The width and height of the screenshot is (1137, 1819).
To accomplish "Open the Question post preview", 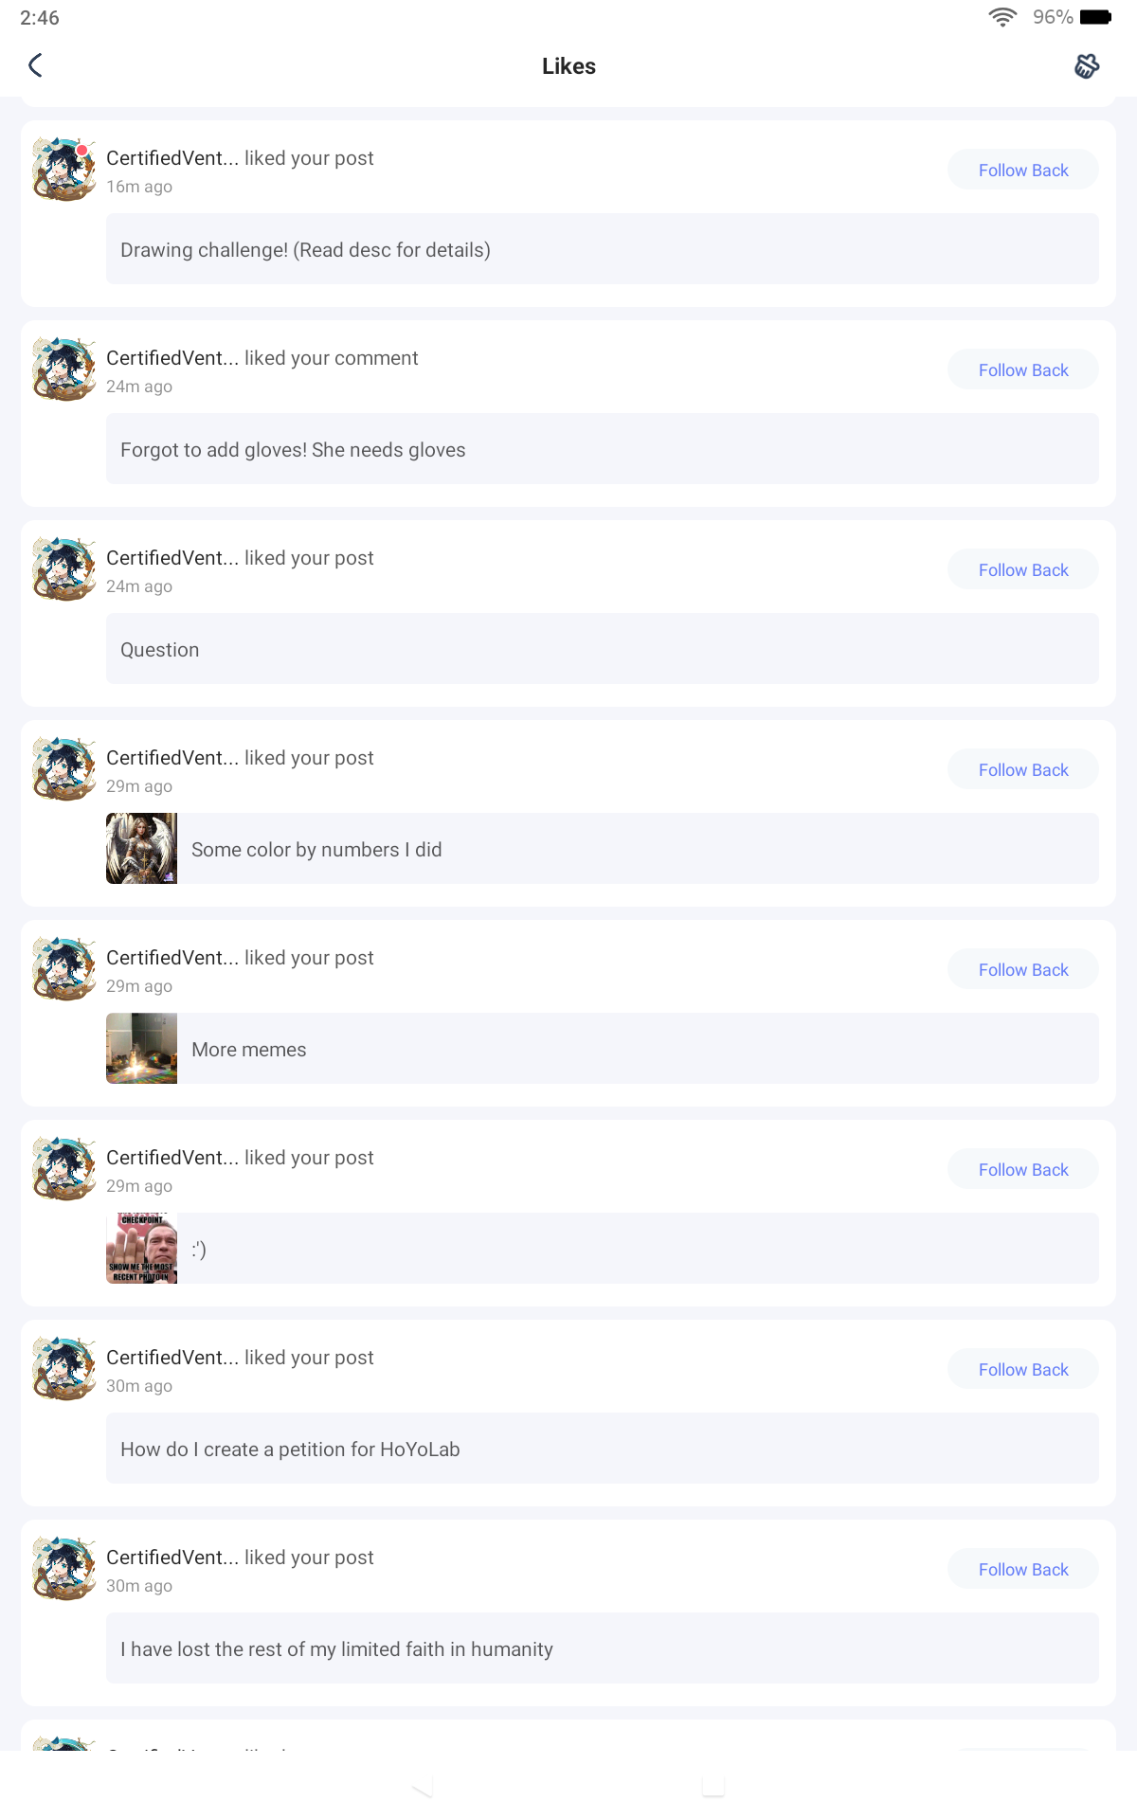I will pos(603,649).
